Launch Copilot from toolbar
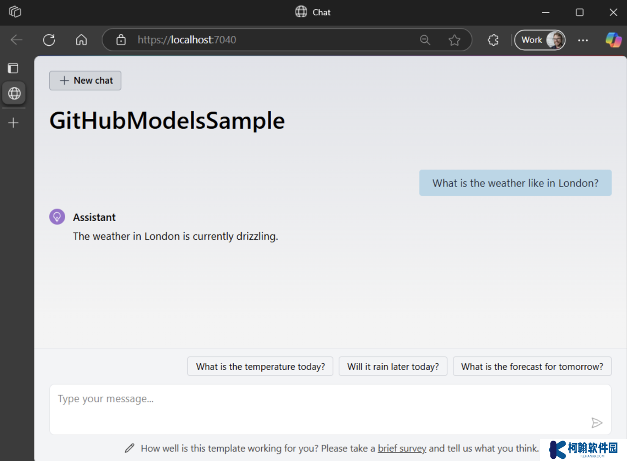 [x=614, y=40]
